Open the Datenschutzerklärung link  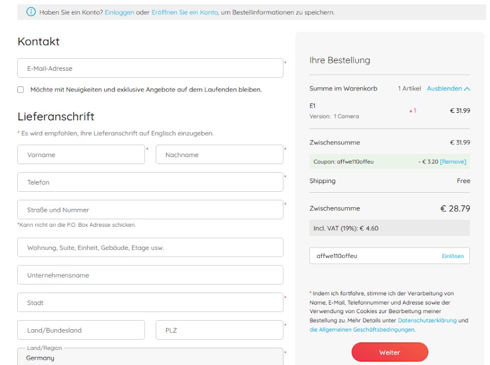click(427, 321)
